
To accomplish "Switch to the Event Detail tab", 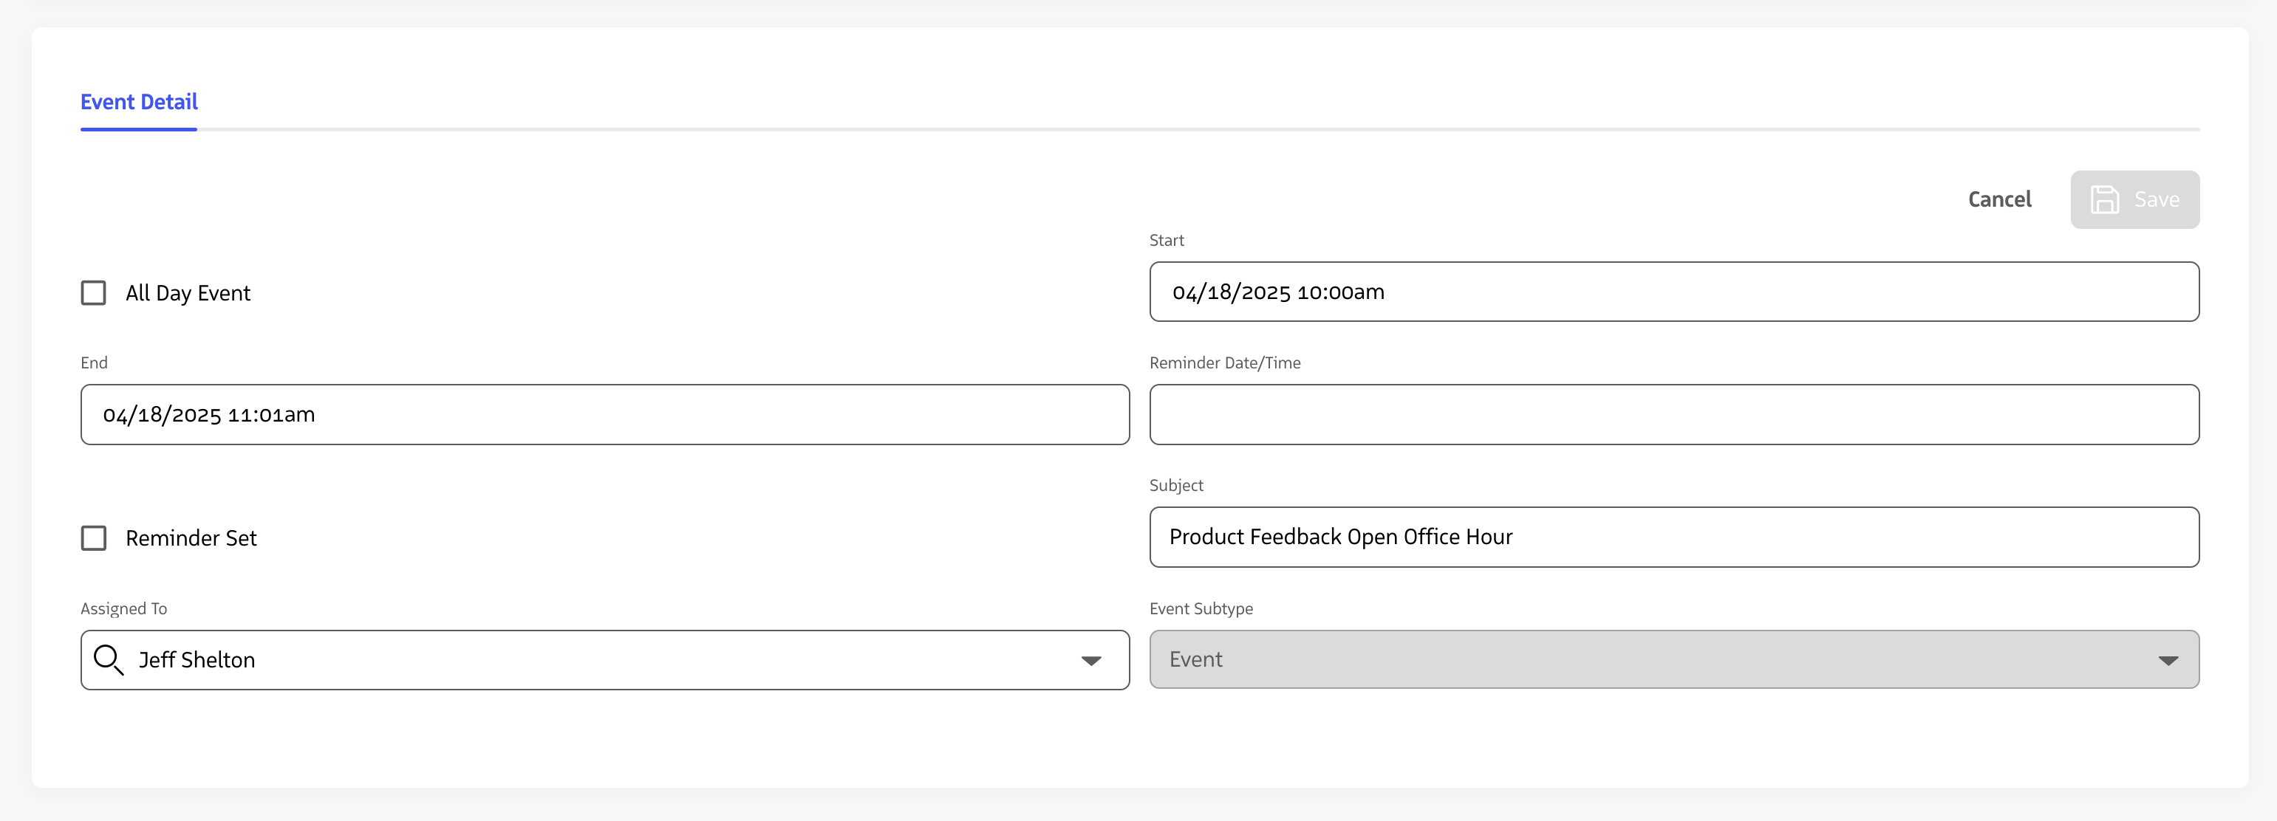I will click(139, 103).
